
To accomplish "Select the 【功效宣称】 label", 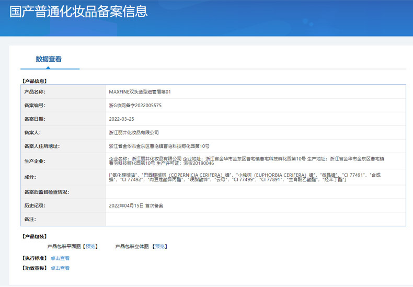I will pos(34,268).
